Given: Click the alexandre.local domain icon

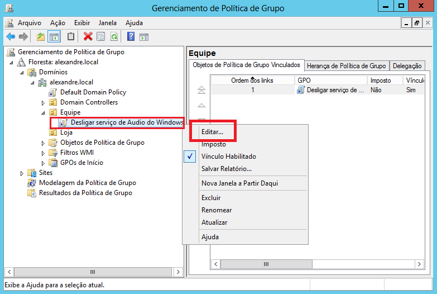Looking at the screenshot, I should tap(42, 82).
